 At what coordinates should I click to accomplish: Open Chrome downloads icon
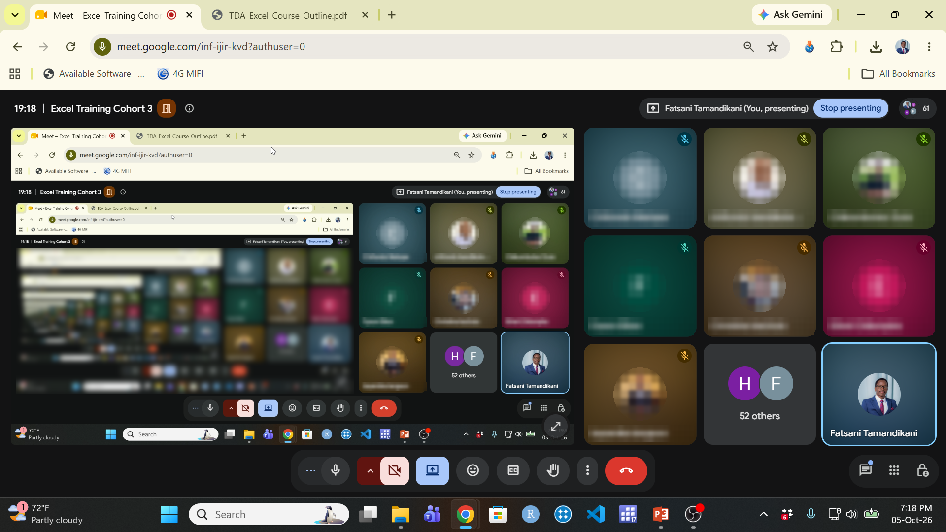(x=876, y=47)
